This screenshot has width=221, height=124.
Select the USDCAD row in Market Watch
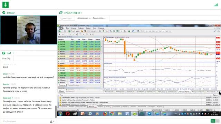pyautogui.click(x=79, y=49)
